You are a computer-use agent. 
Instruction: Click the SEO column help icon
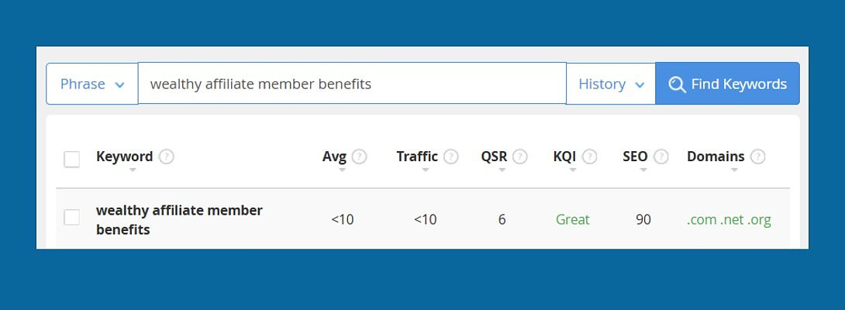pyautogui.click(x=660, y=157)
